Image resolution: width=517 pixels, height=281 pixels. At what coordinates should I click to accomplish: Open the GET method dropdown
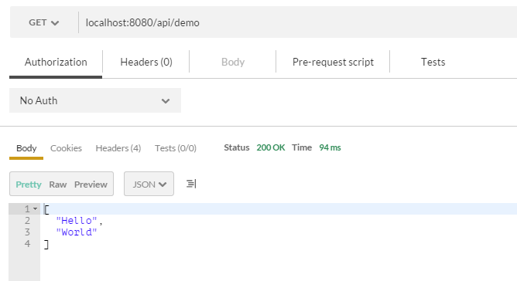44,22
